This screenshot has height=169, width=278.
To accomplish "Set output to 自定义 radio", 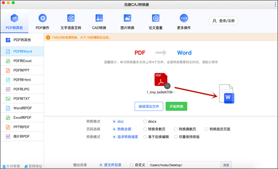I will 131,165.
